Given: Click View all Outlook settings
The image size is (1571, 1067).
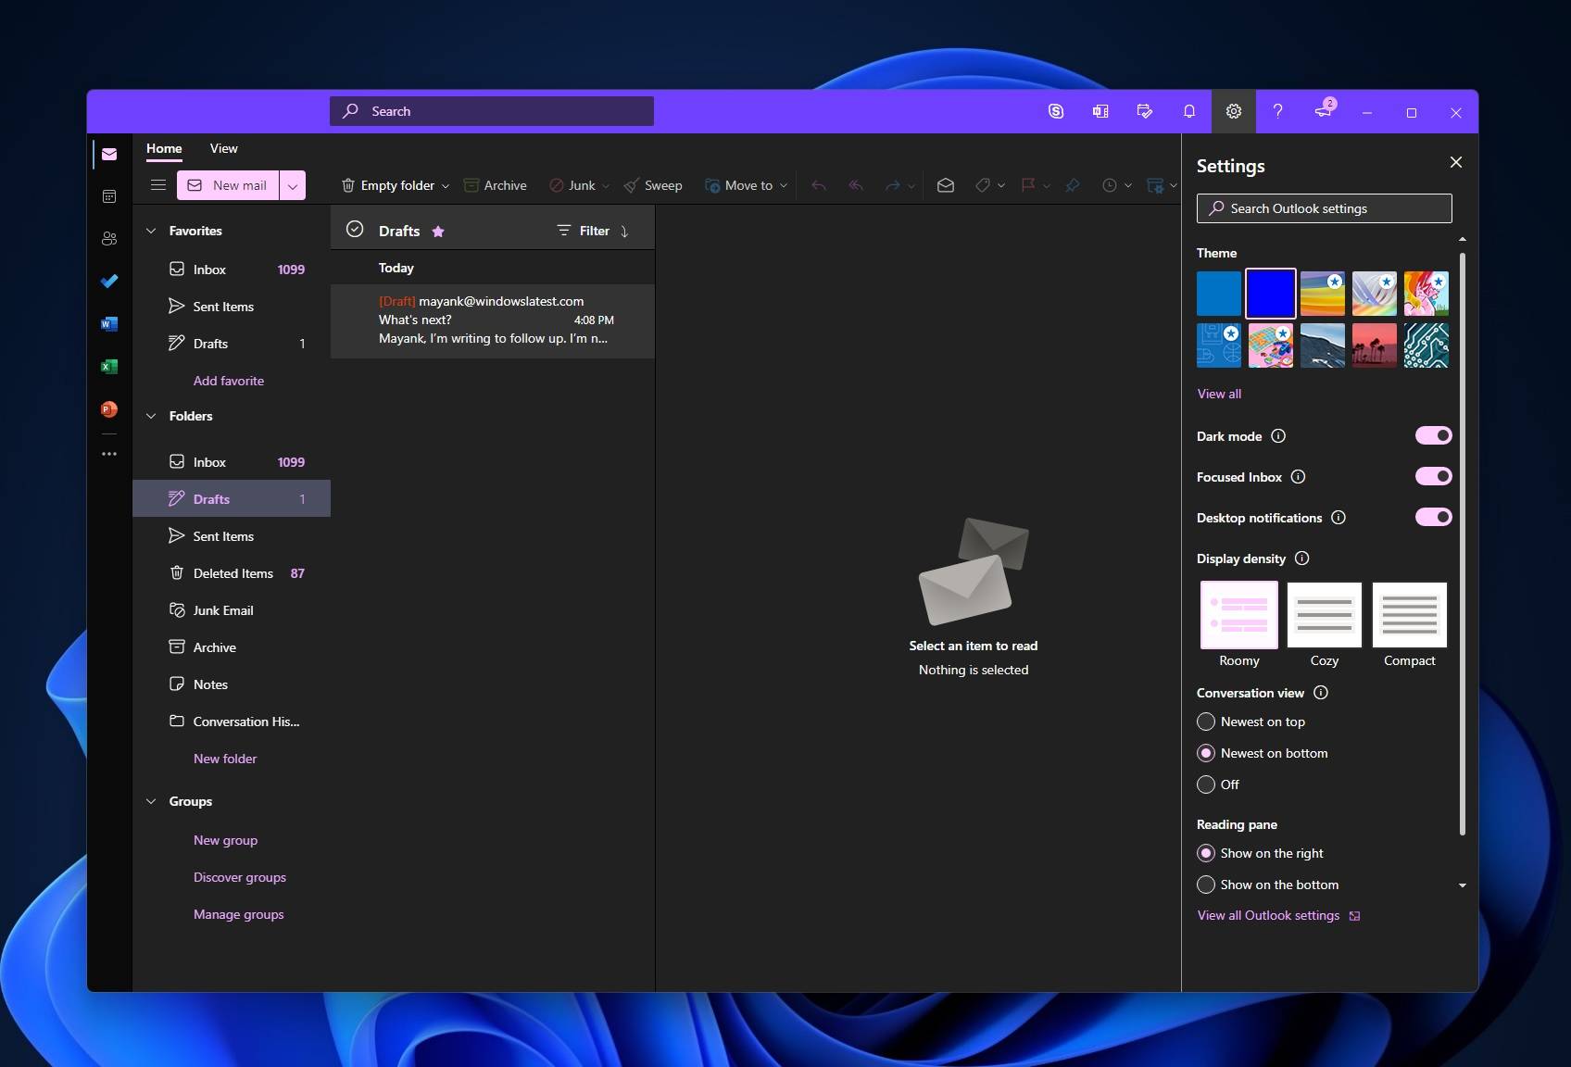Looking at the screenshot, I should coord(1271,915).
